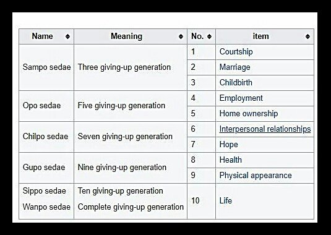Click the Meaning column header
The image size is (331, 235).
(x=131, y=36)
